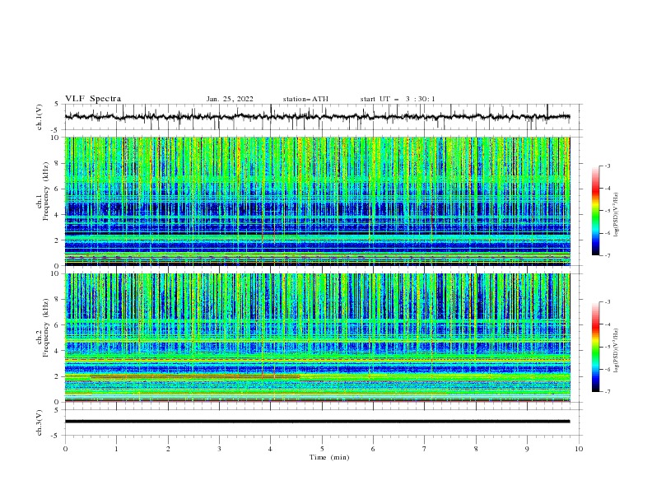Click the '-7' label on ch.2 color bar

pyautogui.click(x=608, y=392)
